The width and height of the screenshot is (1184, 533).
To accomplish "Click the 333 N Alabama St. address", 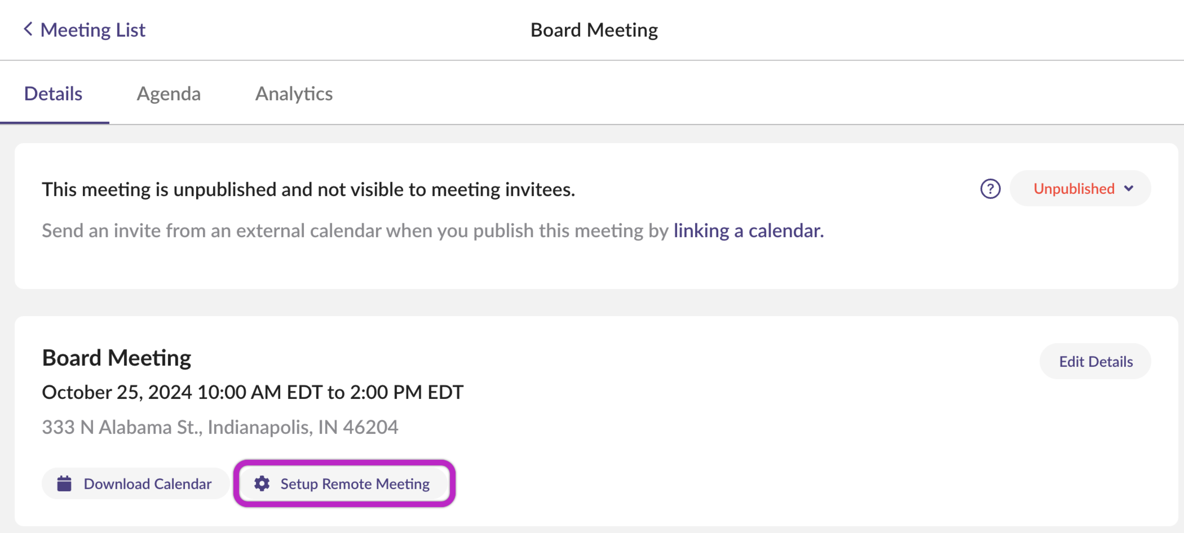I will pos(220,427).
